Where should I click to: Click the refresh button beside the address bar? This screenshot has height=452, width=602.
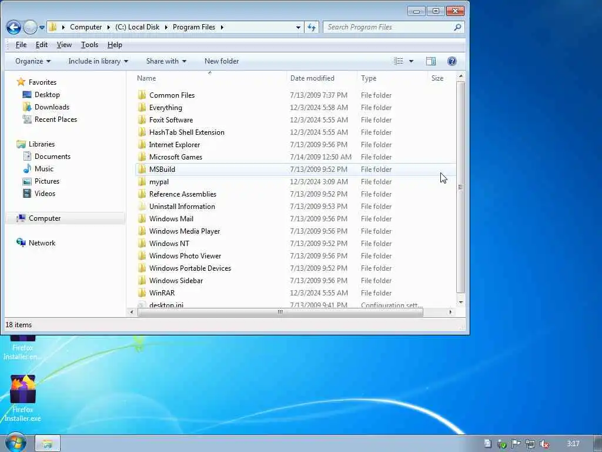312,27
